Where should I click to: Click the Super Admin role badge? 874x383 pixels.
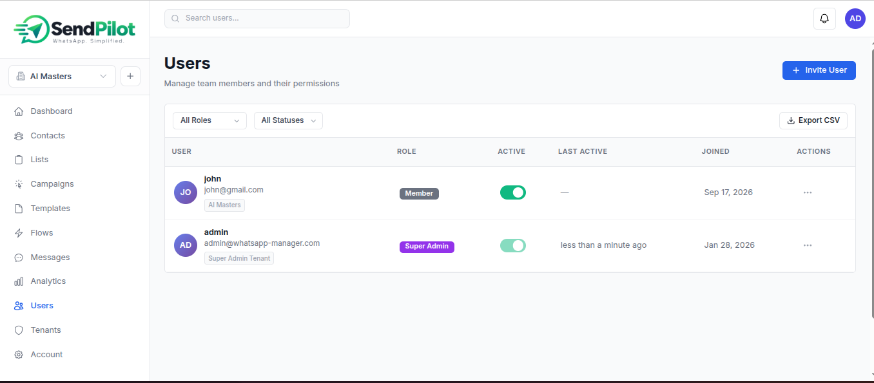click(427, 247)
